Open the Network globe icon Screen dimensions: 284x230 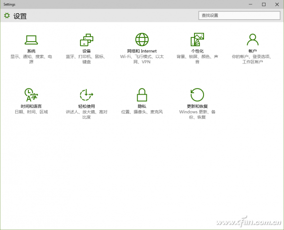point(142,39)
